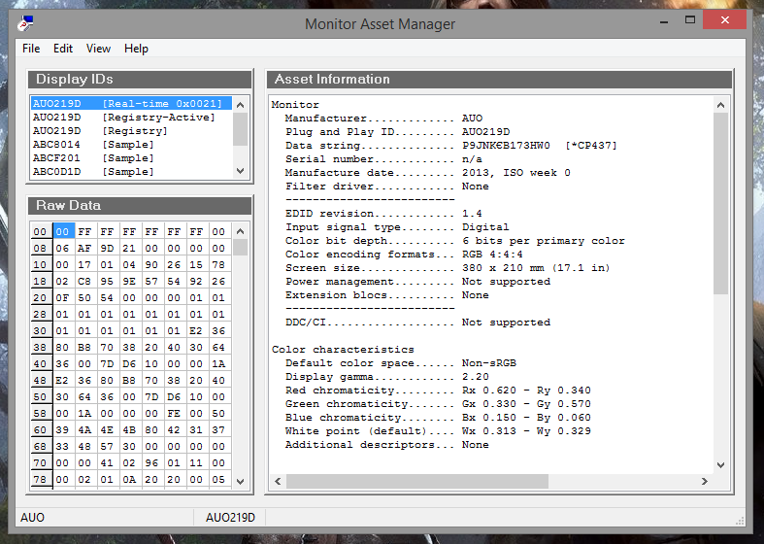Click the Display IDs panel header
This screenshot has height=544, width=764.
click(140, 79)
